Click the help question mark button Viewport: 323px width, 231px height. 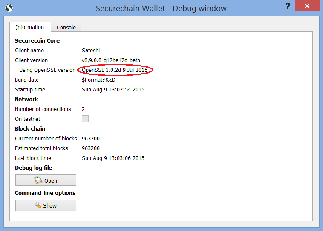coord(288,6)
